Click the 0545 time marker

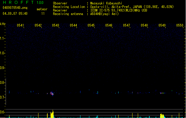pyautogui.click(x=91, y=25)
